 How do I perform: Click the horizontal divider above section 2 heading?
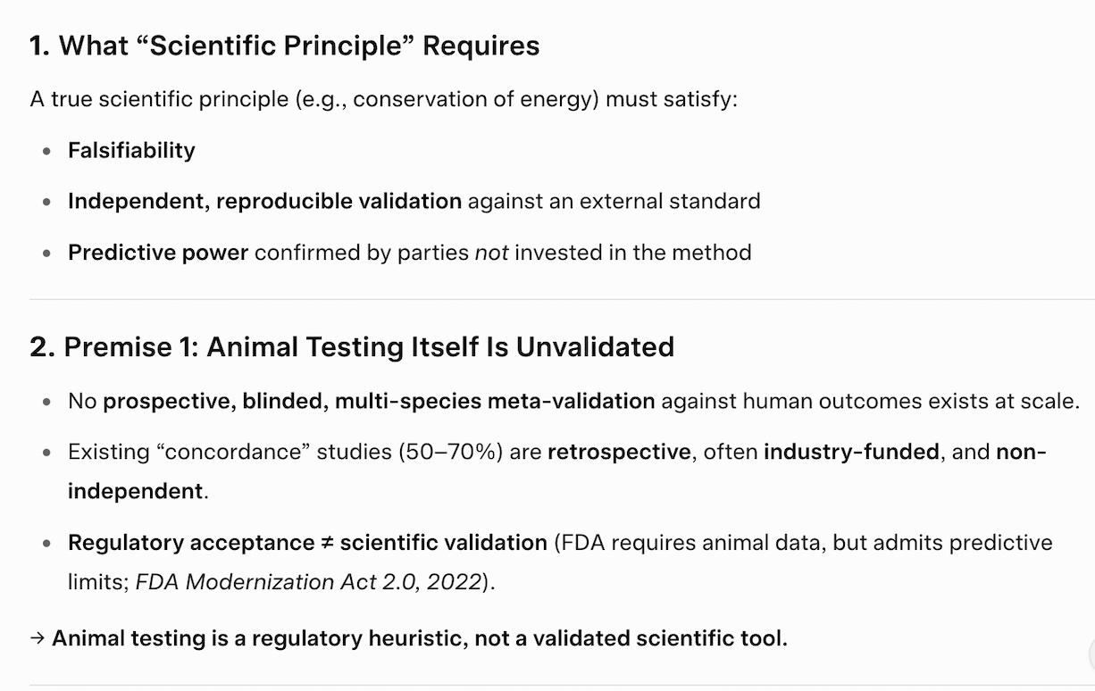click(x=562, y=299)
